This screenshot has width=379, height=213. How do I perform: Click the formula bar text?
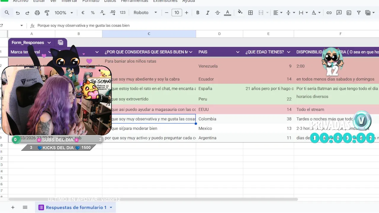tap(83, 25)
